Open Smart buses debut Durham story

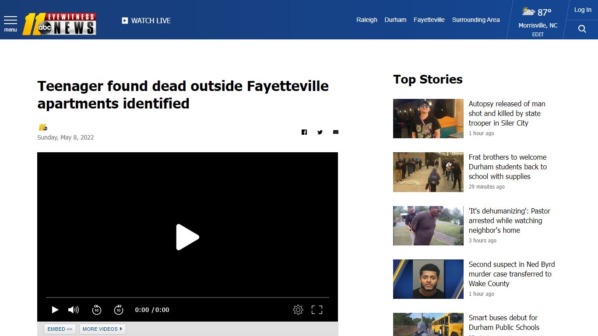(x=504, y=322)
